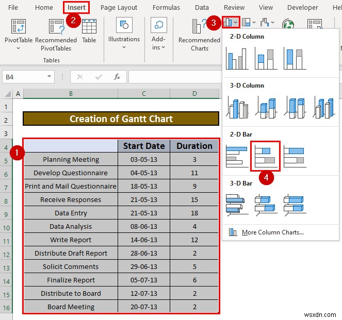Expand the Name Box dropdown arrow
The height and width of the screenshot is (320, 342).
point(50,76)
